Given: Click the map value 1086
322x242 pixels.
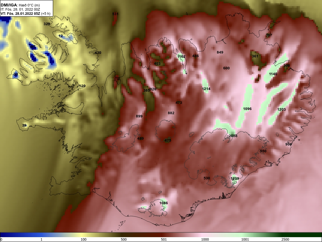Looking at the screenshot, I should point(164,203).
